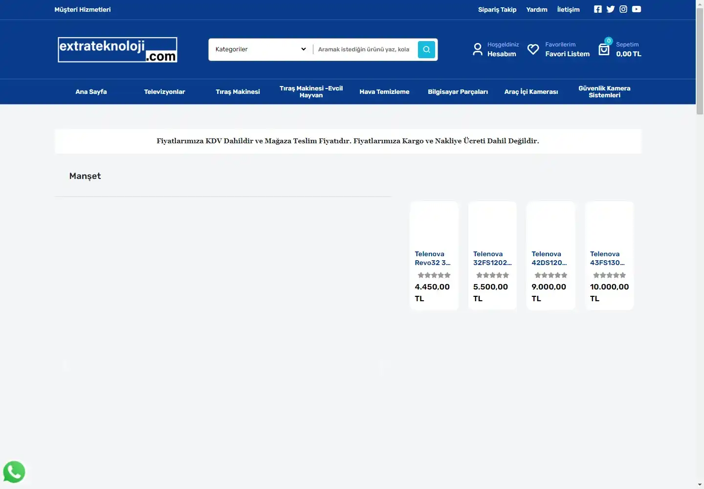Viewport: 704px width, 489px height.
Task: Click the user account icon
Action: tap(478, 49)
